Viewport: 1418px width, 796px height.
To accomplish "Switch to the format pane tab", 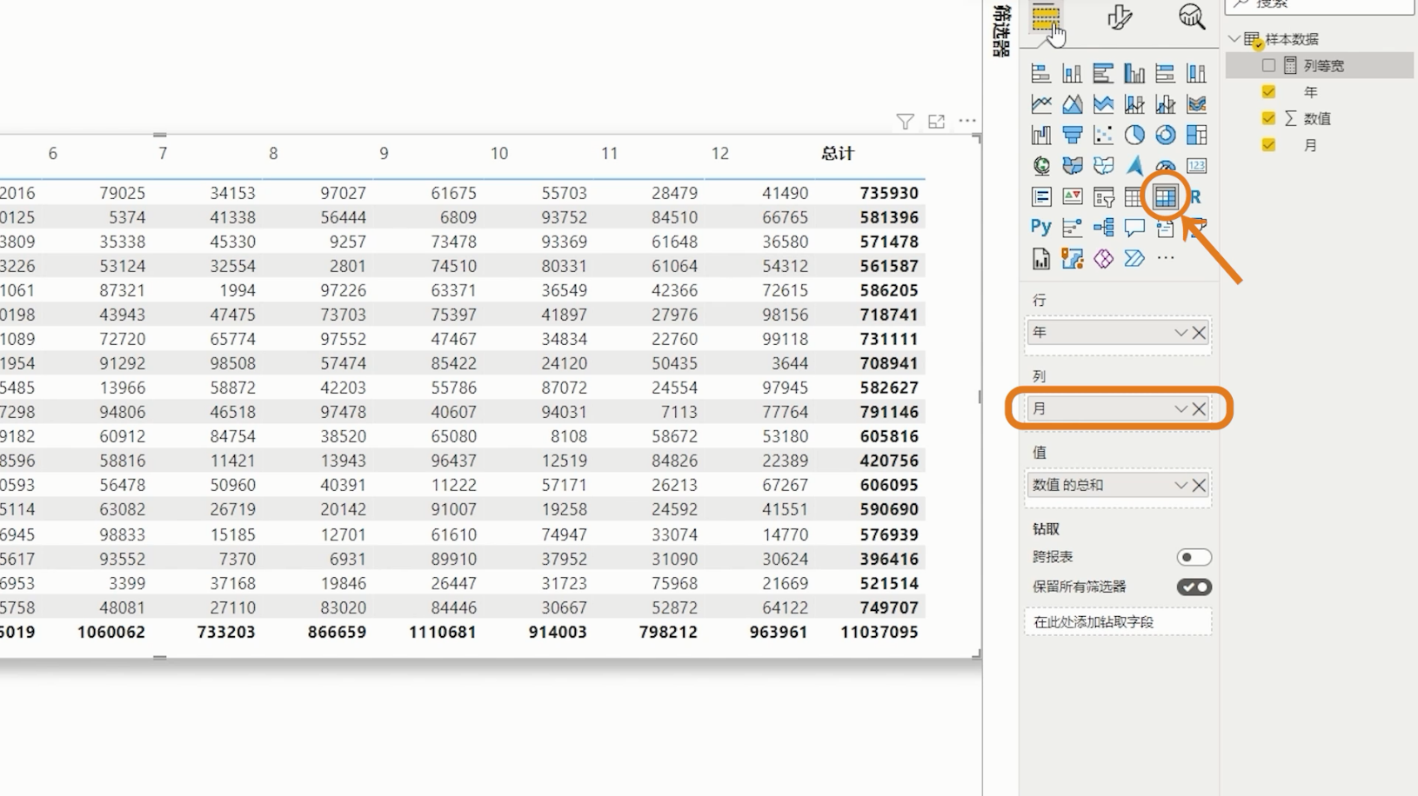I will [x=1120, y=17].
